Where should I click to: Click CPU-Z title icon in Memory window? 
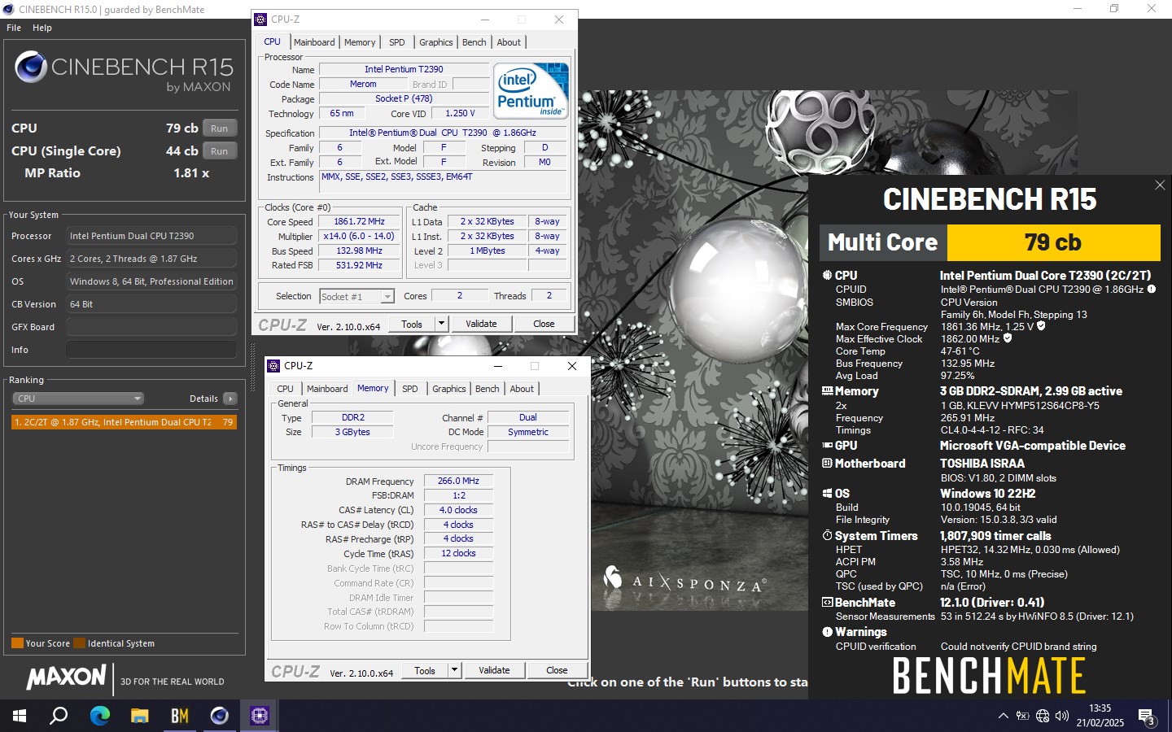(x=273, y=366)
